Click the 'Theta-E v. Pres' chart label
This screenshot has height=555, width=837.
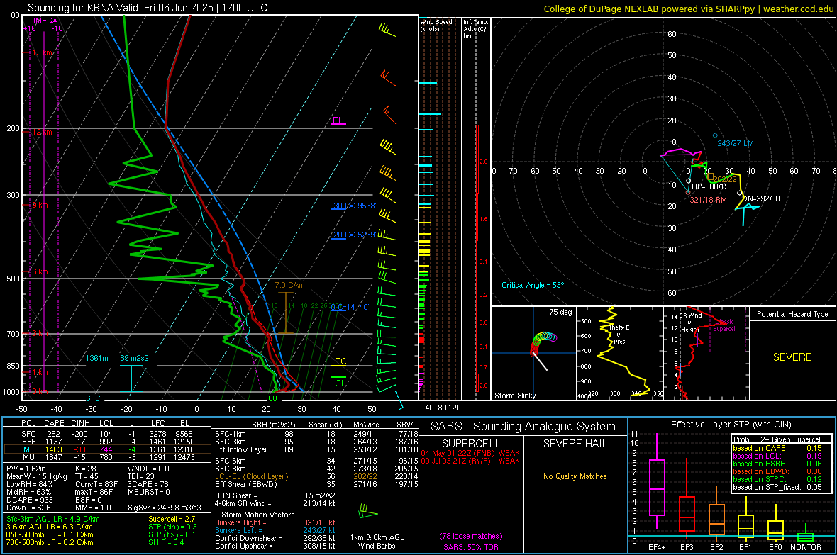pyautogui.click(x=619, y=334)
